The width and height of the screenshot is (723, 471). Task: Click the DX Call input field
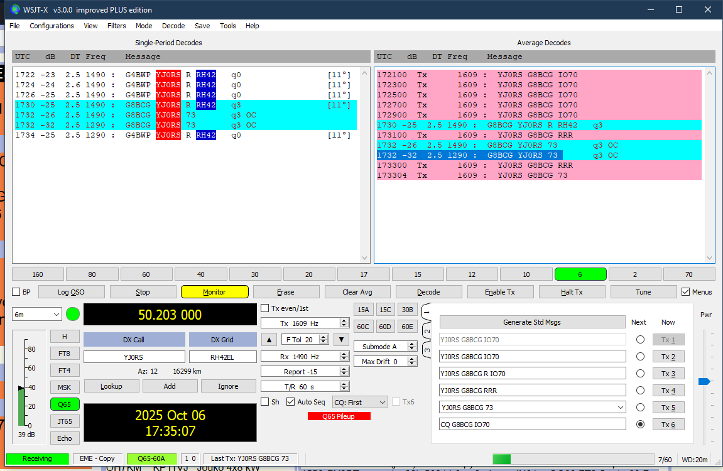134,357
